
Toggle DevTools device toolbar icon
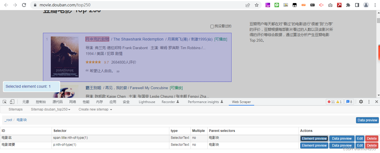(12, 102)
